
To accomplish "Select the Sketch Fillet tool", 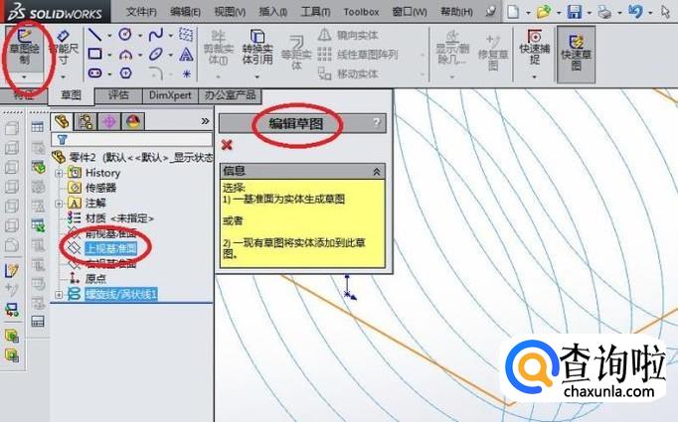I will [x=156, y=73].
